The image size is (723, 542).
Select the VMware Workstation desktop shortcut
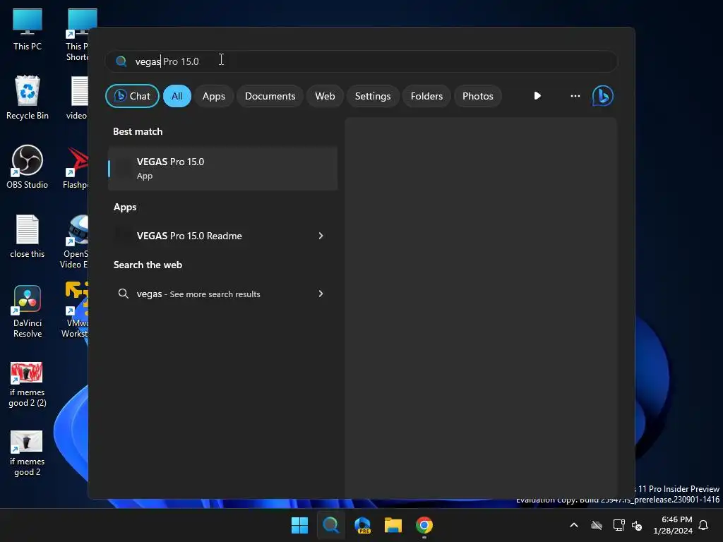pyautogui.click(x=76, y=310)
